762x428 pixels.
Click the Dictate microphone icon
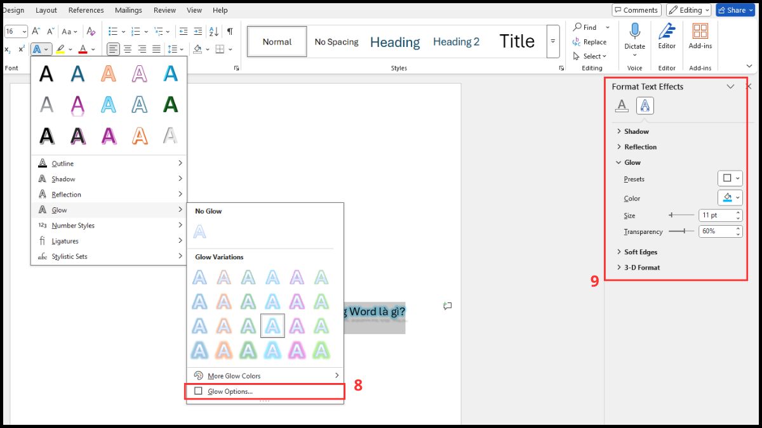pyautogui.click(x=634, y=32)
